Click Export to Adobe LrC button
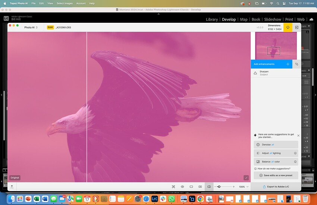The image size is (317, 205). (276, 186)
